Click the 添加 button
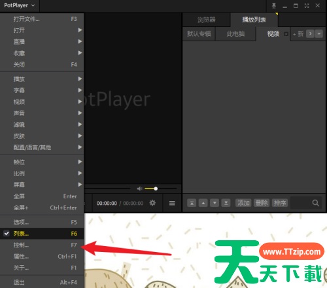Image resolution: width=327 pixels, height=288 pixels. 243,203
